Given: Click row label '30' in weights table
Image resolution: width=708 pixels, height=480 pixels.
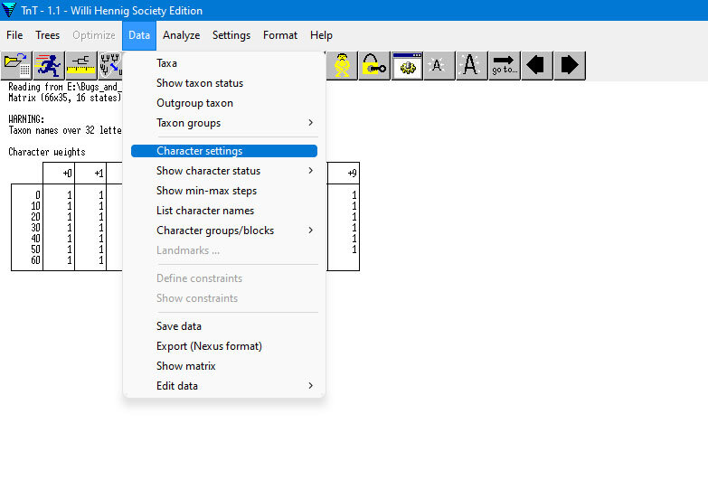Looking at the screenshot, I should pos(35,228).
